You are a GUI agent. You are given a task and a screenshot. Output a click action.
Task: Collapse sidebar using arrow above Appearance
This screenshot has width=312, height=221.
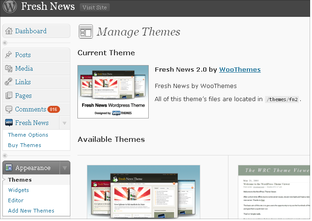point(5,155)
